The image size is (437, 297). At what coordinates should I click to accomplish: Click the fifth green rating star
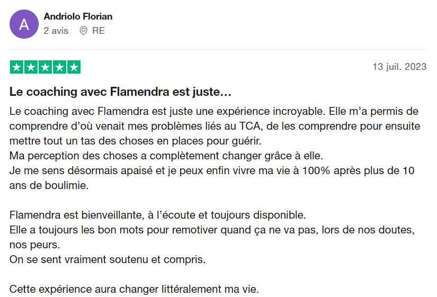point(74,67)
